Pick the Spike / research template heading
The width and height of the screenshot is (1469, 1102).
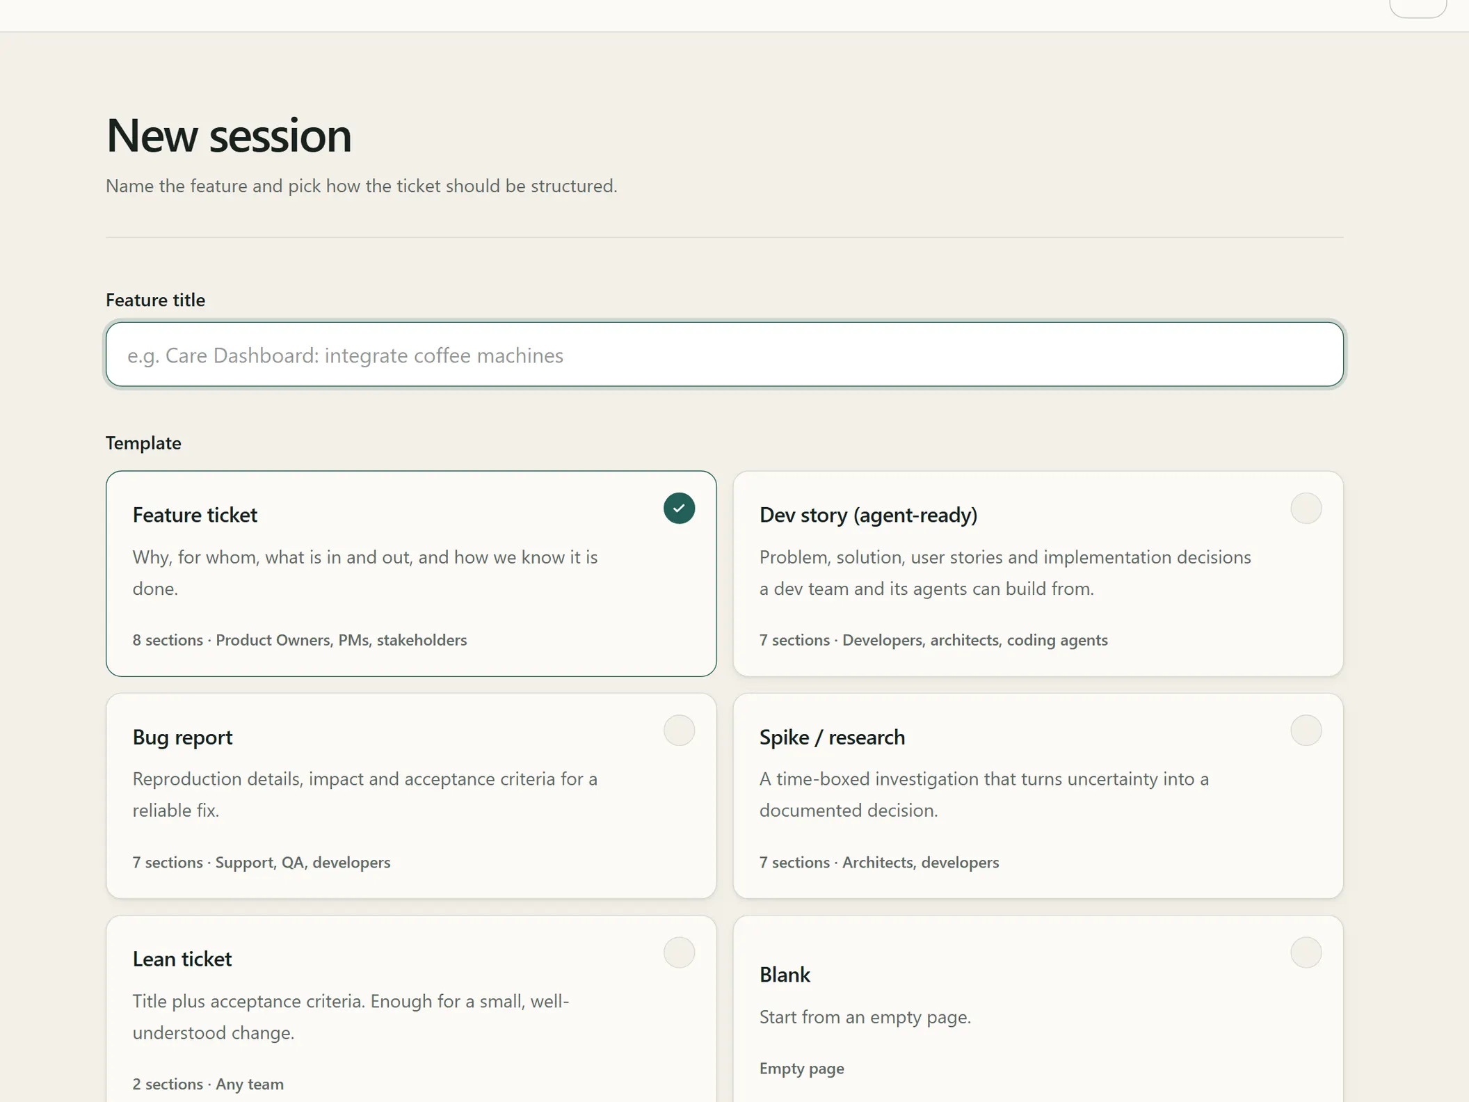832,737
